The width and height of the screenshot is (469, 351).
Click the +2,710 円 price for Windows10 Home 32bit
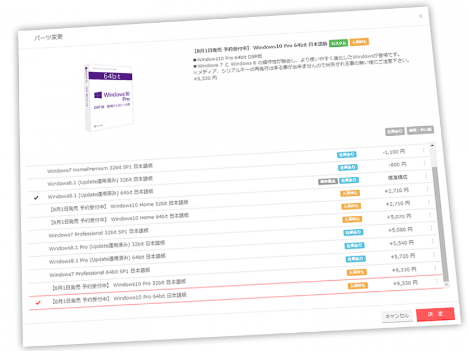click(397, 190)
